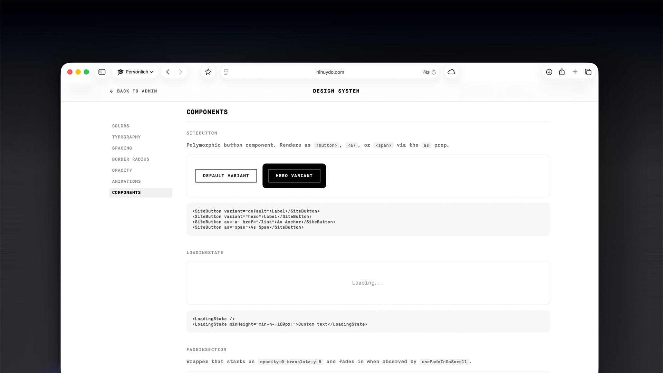This screenshot has height=373, width=663.
Task: Go back using the Back to Admin link
Action: 133,91
